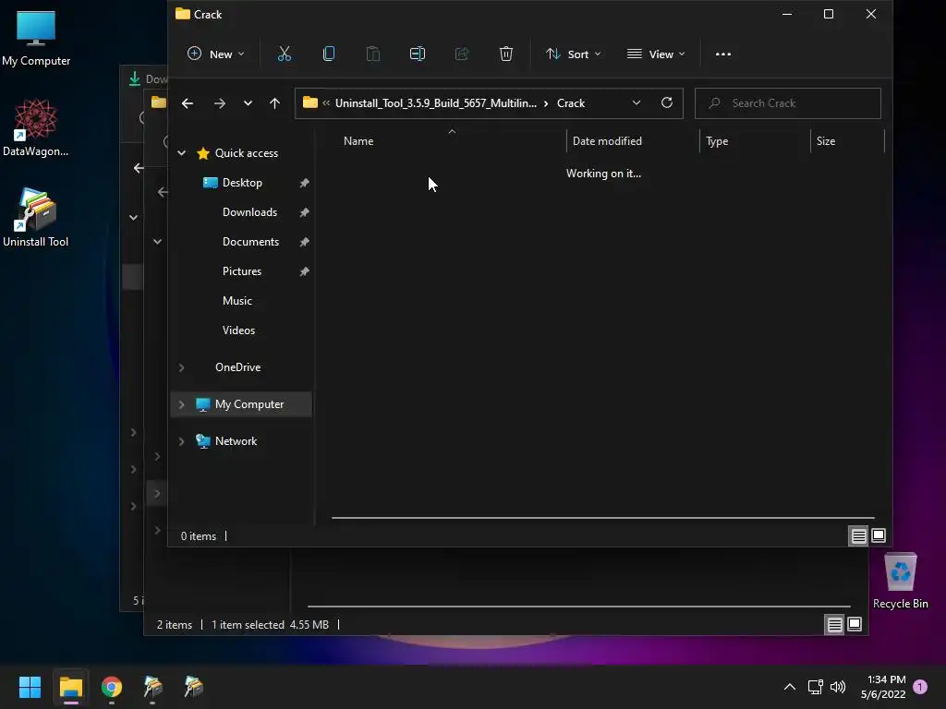Refresh the Crack folder view

667,103
